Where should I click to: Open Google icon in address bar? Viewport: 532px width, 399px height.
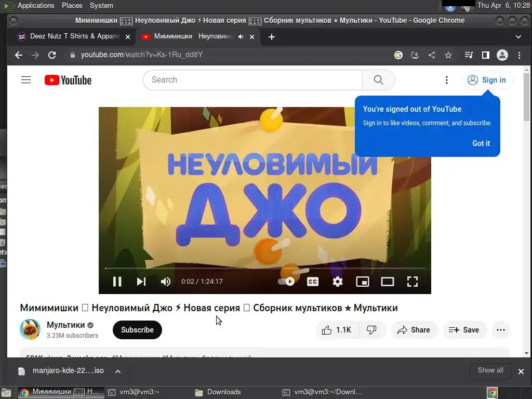(x=398, y=55)
